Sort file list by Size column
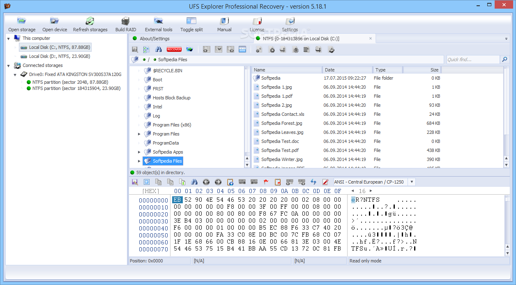Screen dimensions: 516x285 point(422,70)
